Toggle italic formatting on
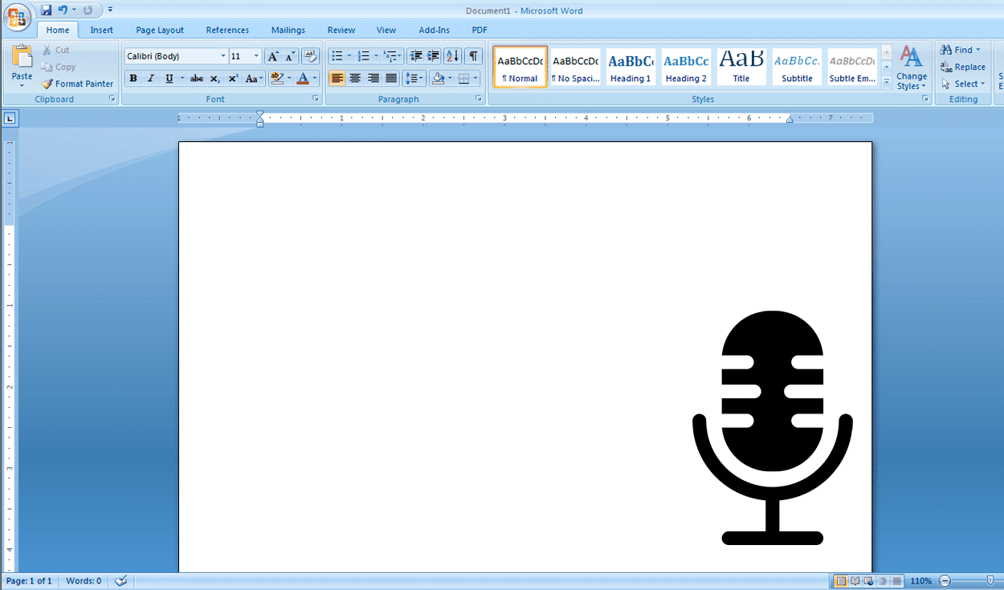 (150, 78)
